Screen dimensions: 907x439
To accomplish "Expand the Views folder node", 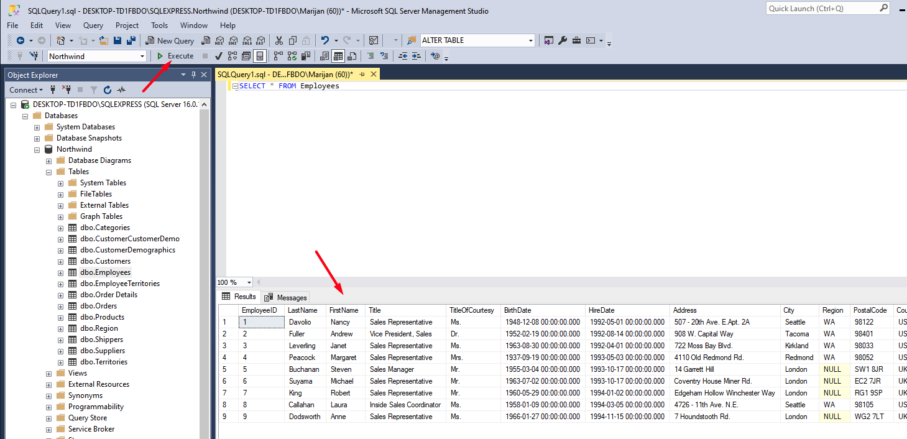I will tap(49, 373).
